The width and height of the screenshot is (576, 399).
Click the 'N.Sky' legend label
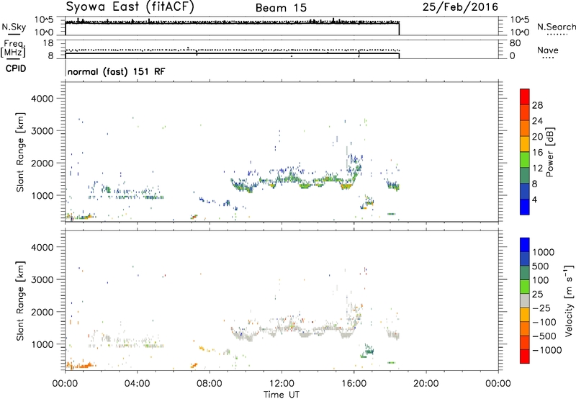pyautogui.click(x=14, y=27)
